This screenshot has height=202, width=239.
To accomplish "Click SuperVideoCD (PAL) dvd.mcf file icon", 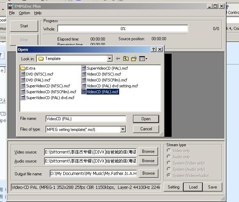I will (23, 97).
